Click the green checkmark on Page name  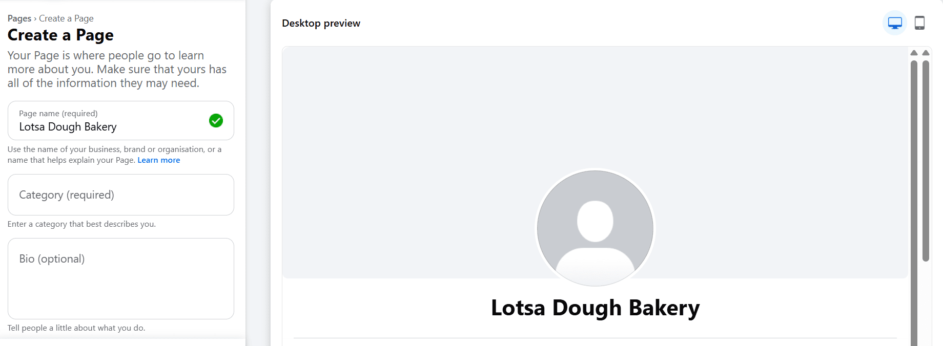click(216, 121)
